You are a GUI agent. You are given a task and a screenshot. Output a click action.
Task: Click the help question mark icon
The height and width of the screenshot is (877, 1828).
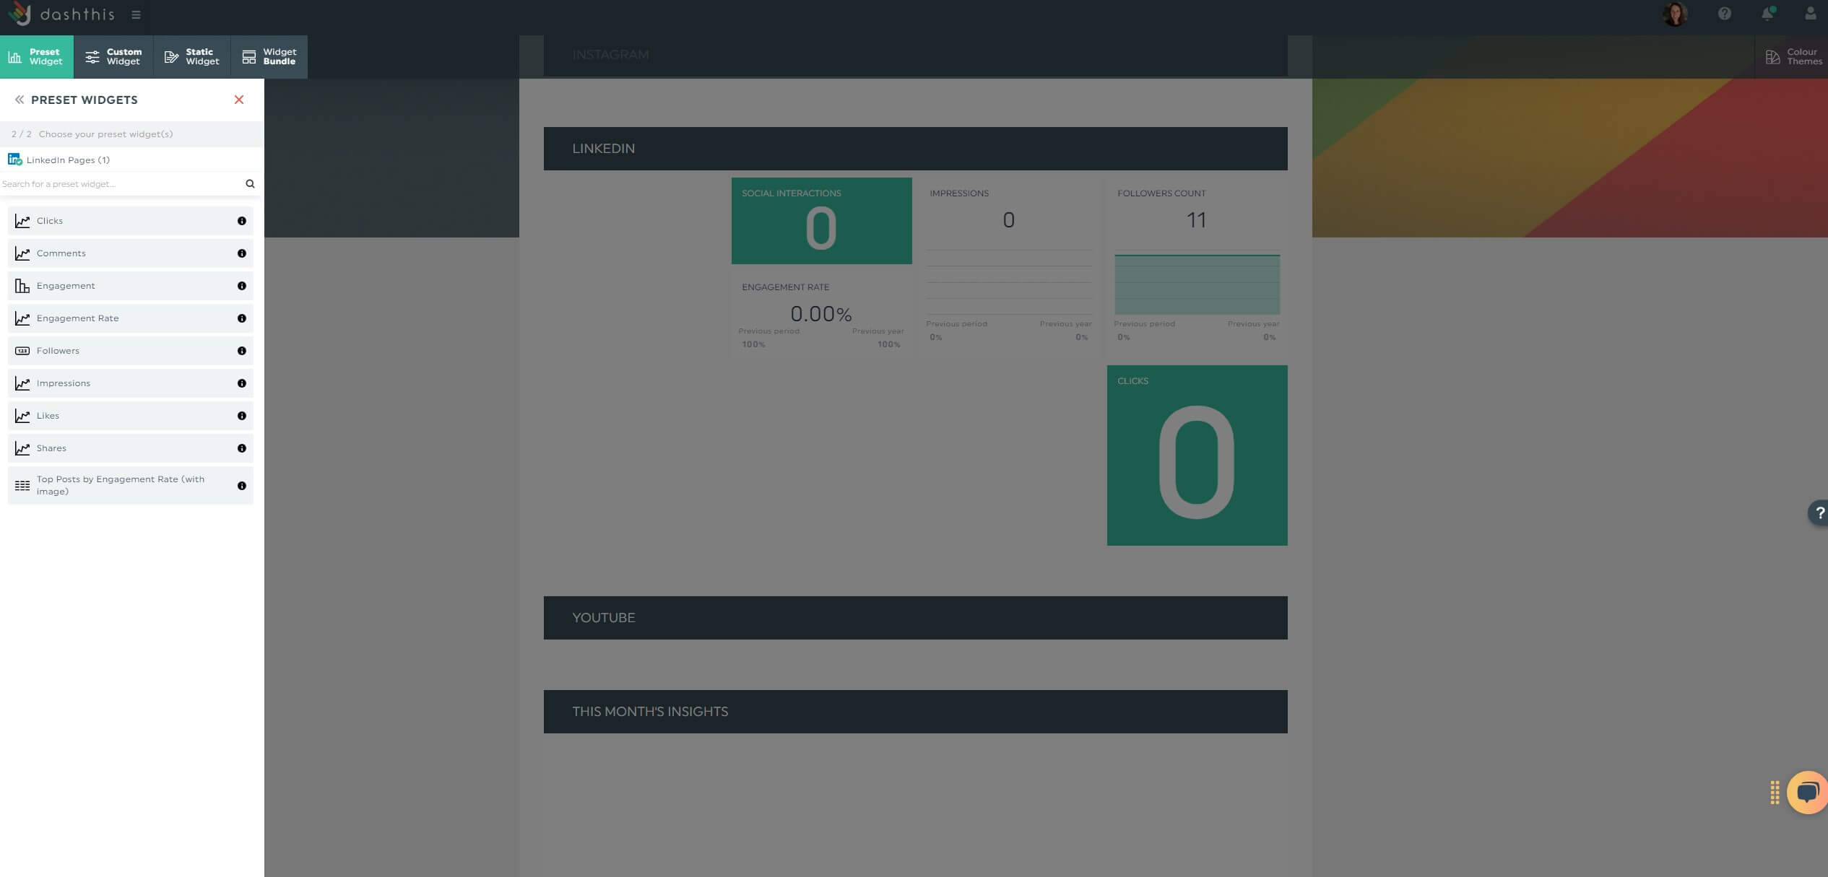pos(1819,512)
